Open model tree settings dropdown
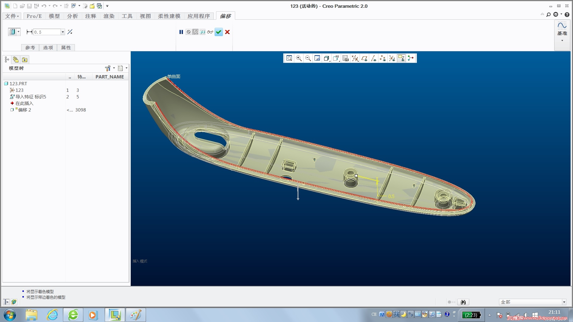 click(114, 68)
